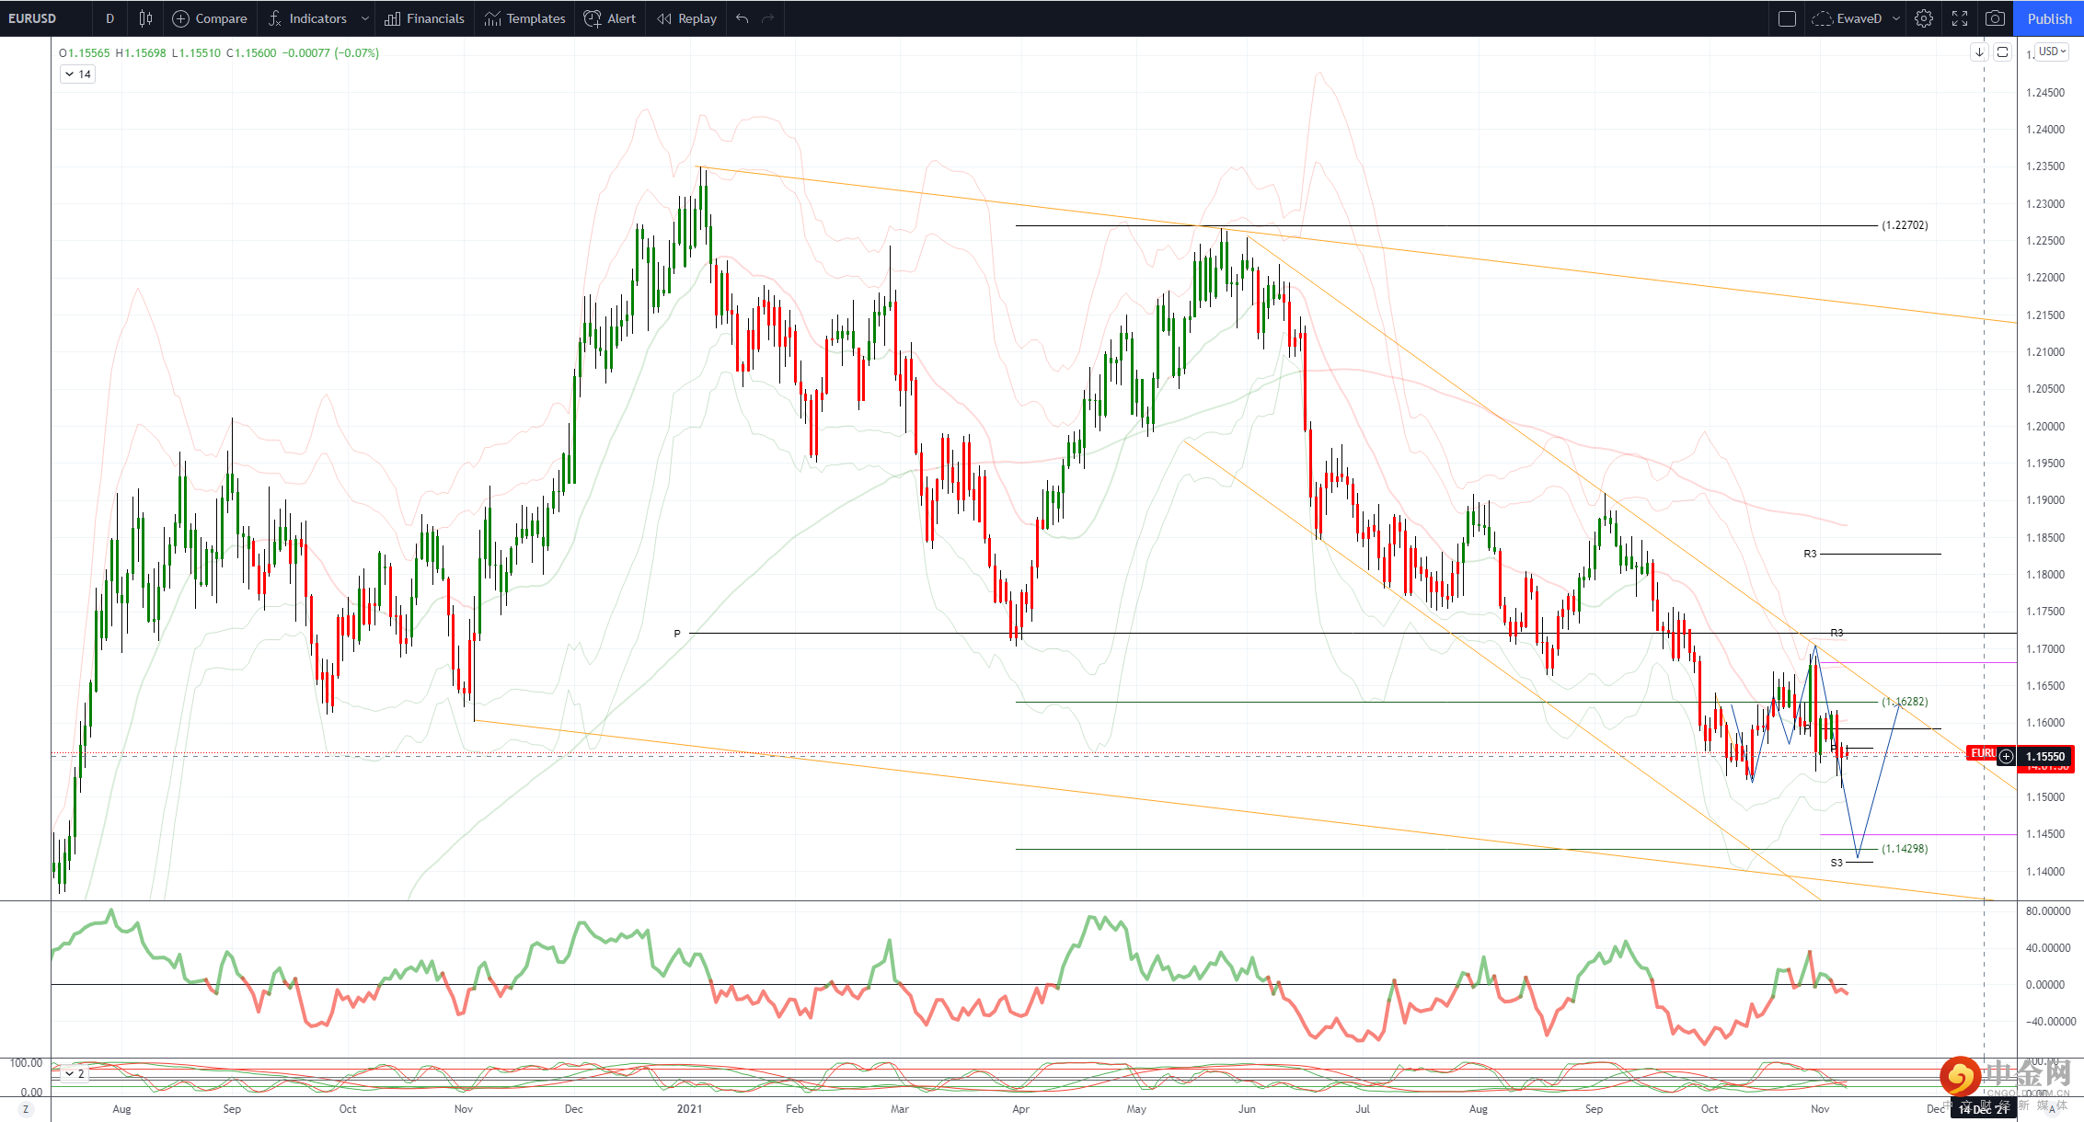
Task: Start bar Replay mode
Action: (686, 18)
